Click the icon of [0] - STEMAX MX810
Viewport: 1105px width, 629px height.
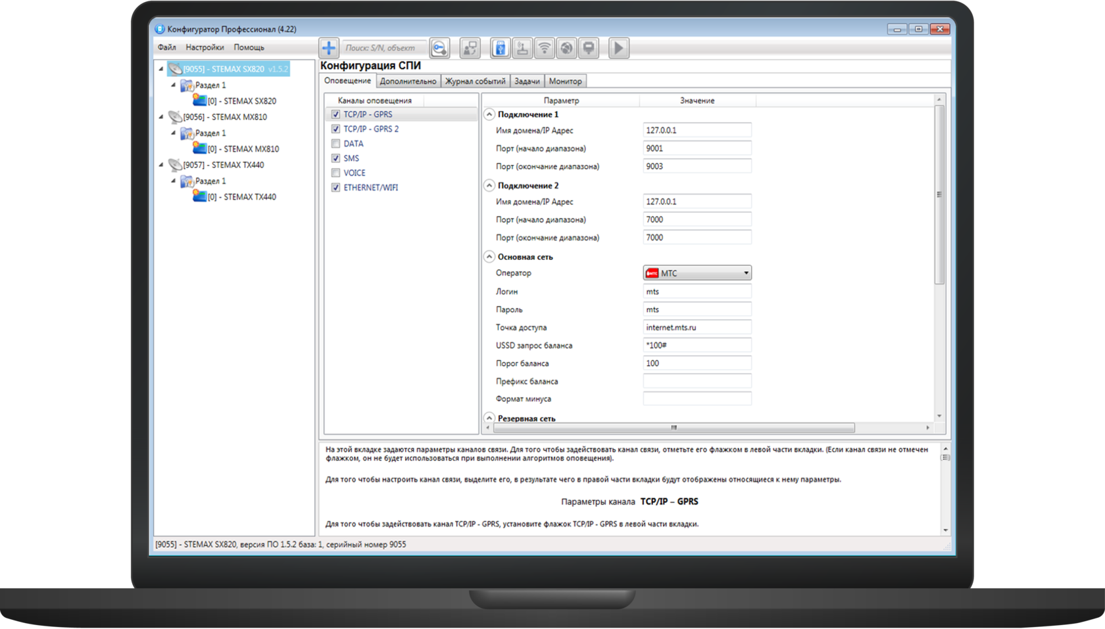(199, 149)
